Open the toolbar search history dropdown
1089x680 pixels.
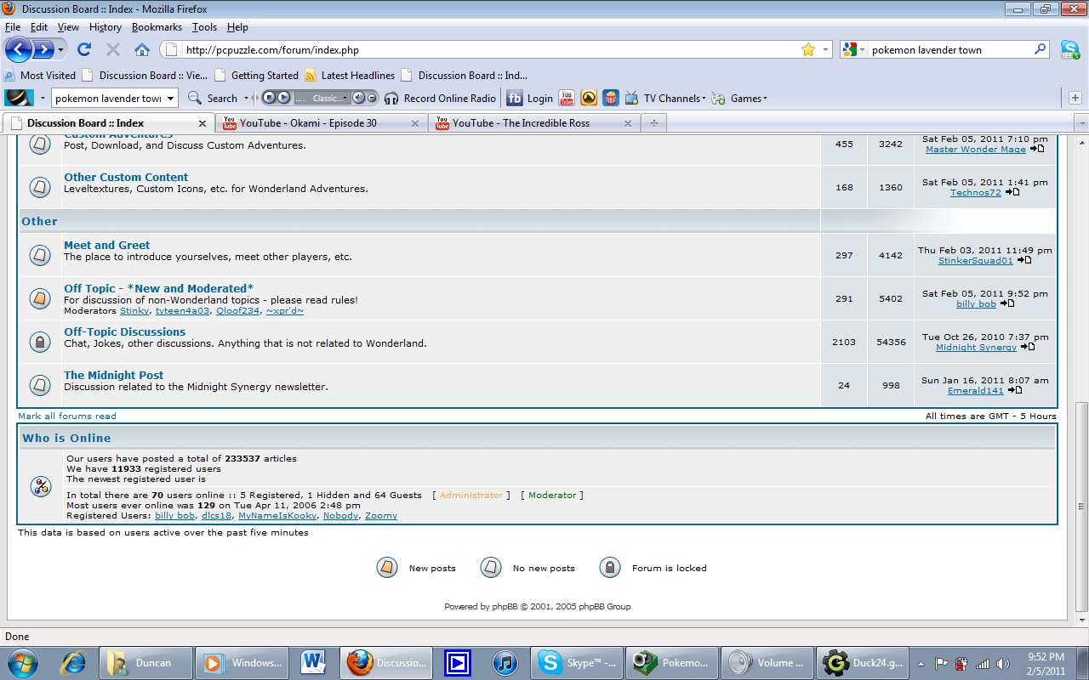pyautogui.click(x=170, y=99)
